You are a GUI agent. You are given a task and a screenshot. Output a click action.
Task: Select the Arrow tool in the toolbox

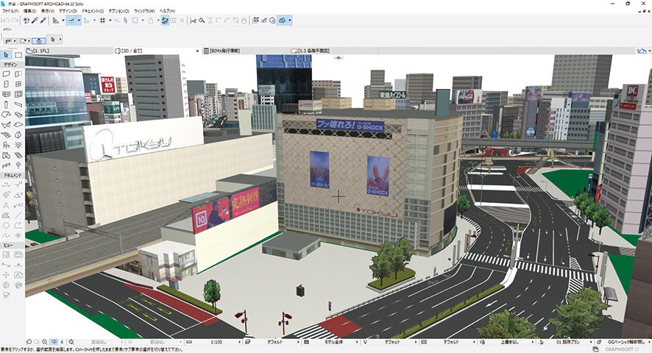point(6,55)
